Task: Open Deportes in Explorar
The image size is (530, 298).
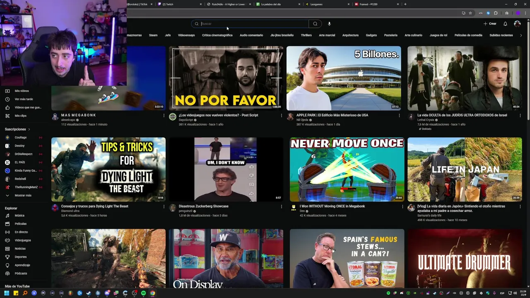Action: [x=21, y=257]
